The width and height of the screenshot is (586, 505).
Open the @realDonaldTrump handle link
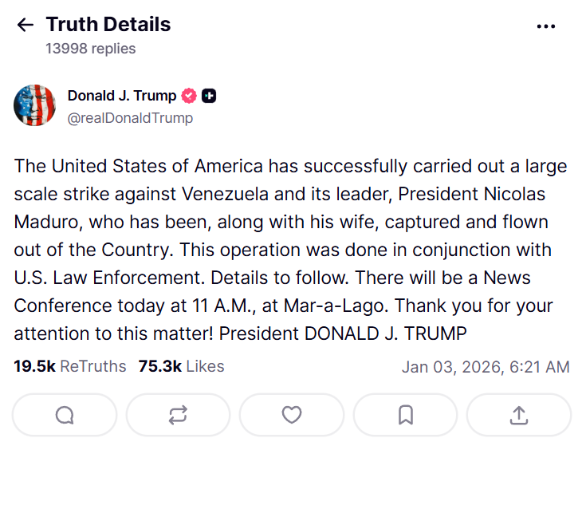[x=130, y=118]
